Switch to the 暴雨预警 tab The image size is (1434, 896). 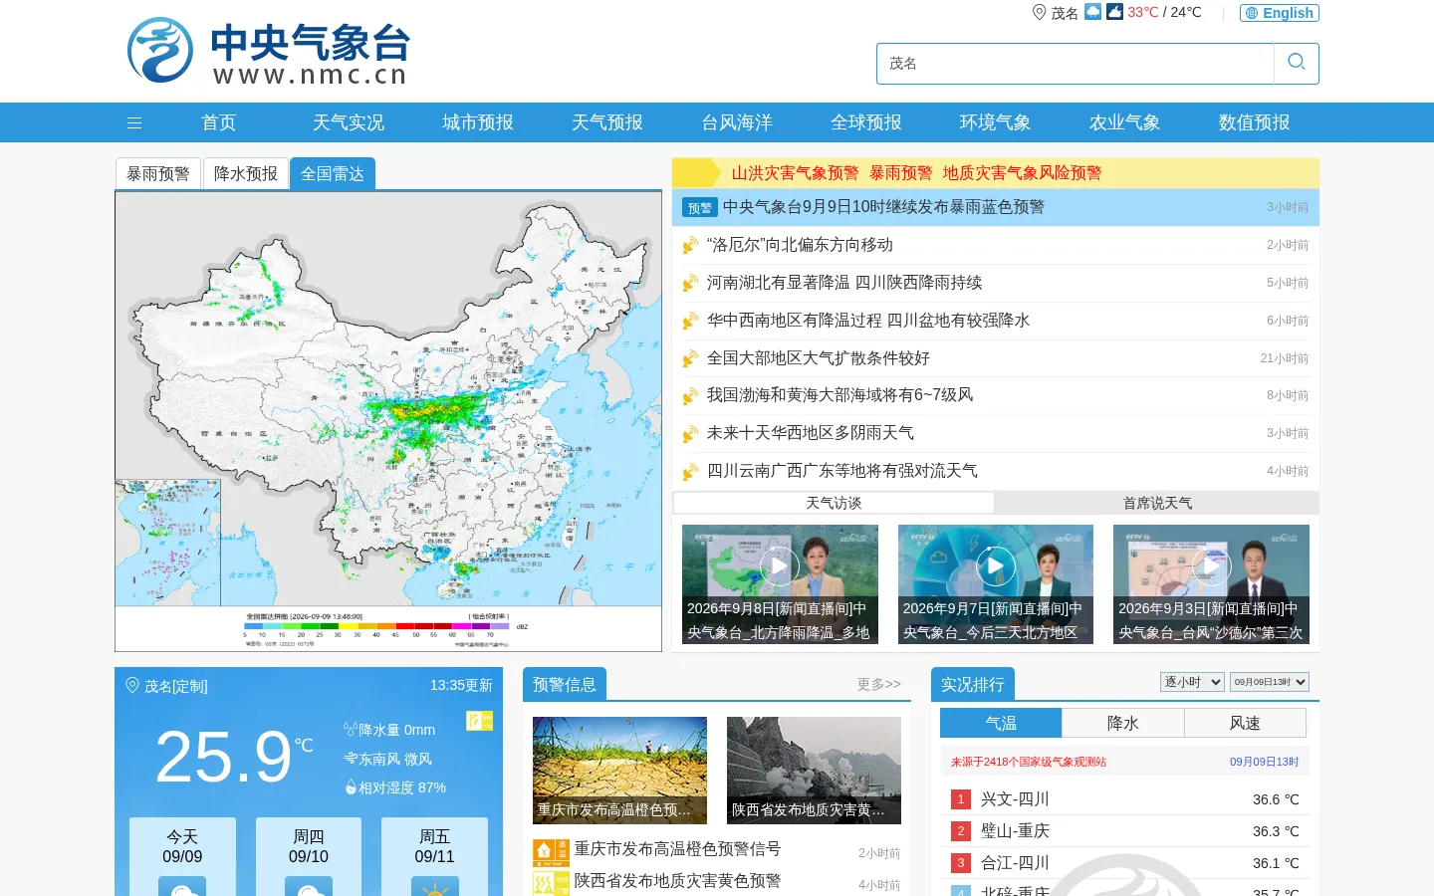(158, 173)
